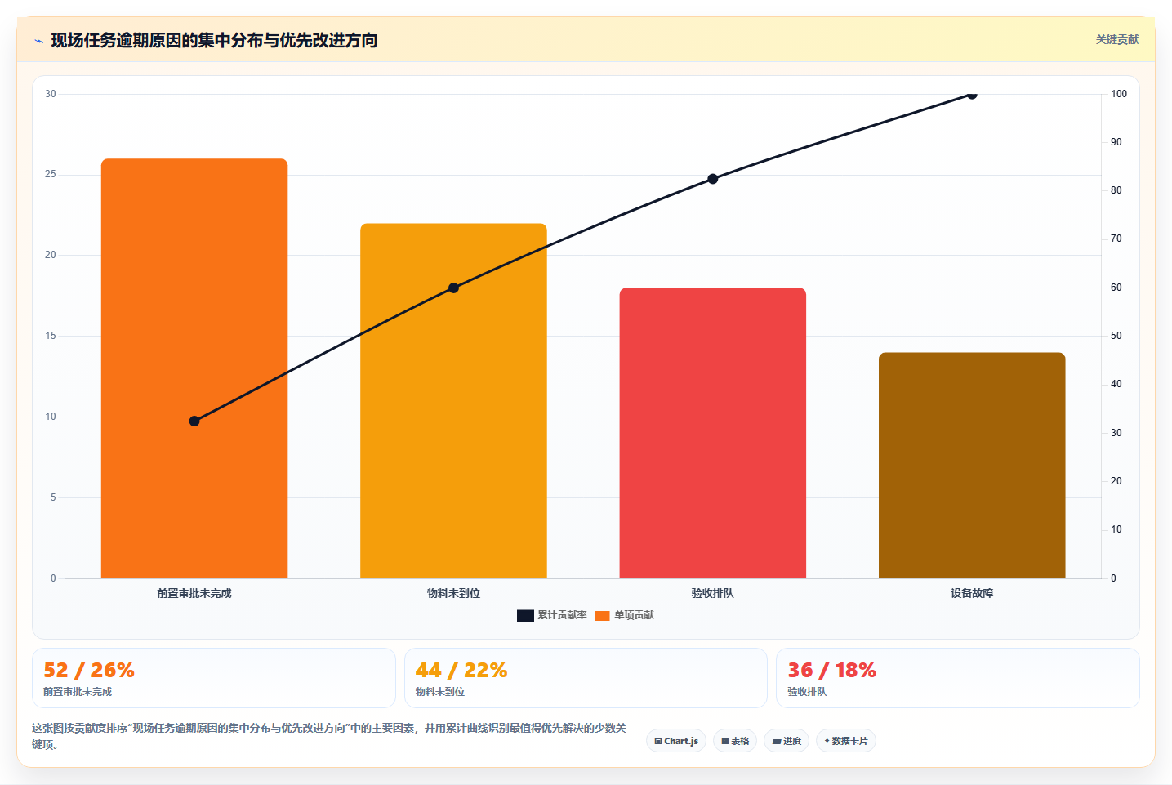Click the x-axis label 前置审批未完成
Screen dimensions: 1172x785
[194, 593]
